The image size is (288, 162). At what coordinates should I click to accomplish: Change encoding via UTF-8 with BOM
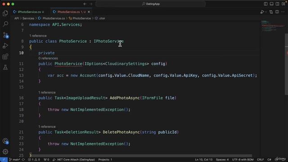[243, 160]
